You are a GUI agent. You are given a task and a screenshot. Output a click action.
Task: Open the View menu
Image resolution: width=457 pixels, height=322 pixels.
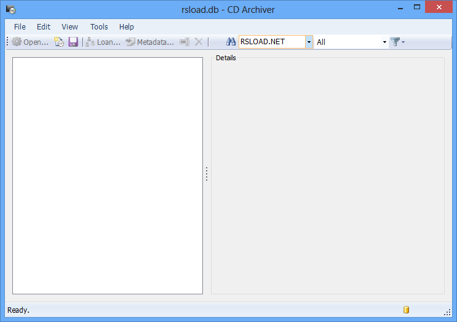pyautogui.click(x=70, y=27)
